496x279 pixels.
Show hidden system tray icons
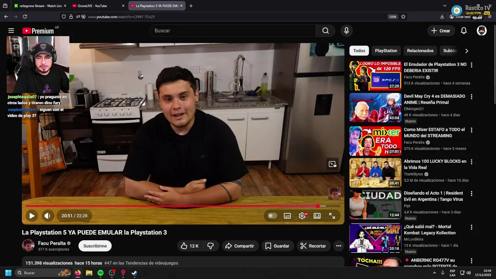(x=434, y=273)
